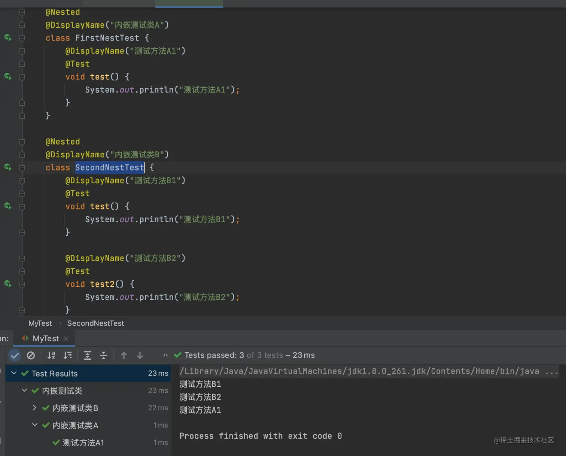566x456 pixels.
Task: Click the println("测试方法A1") code line
Action: tap(162, 90)
